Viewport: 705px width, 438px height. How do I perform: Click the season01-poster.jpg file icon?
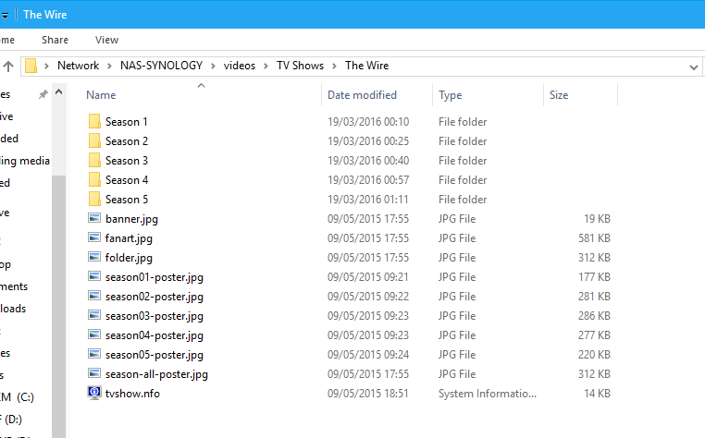tap(94, 276)
